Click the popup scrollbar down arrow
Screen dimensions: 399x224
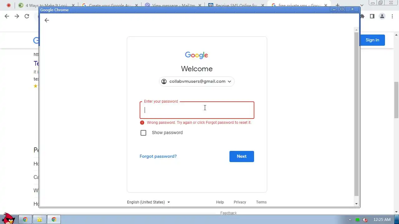[357, 204]
